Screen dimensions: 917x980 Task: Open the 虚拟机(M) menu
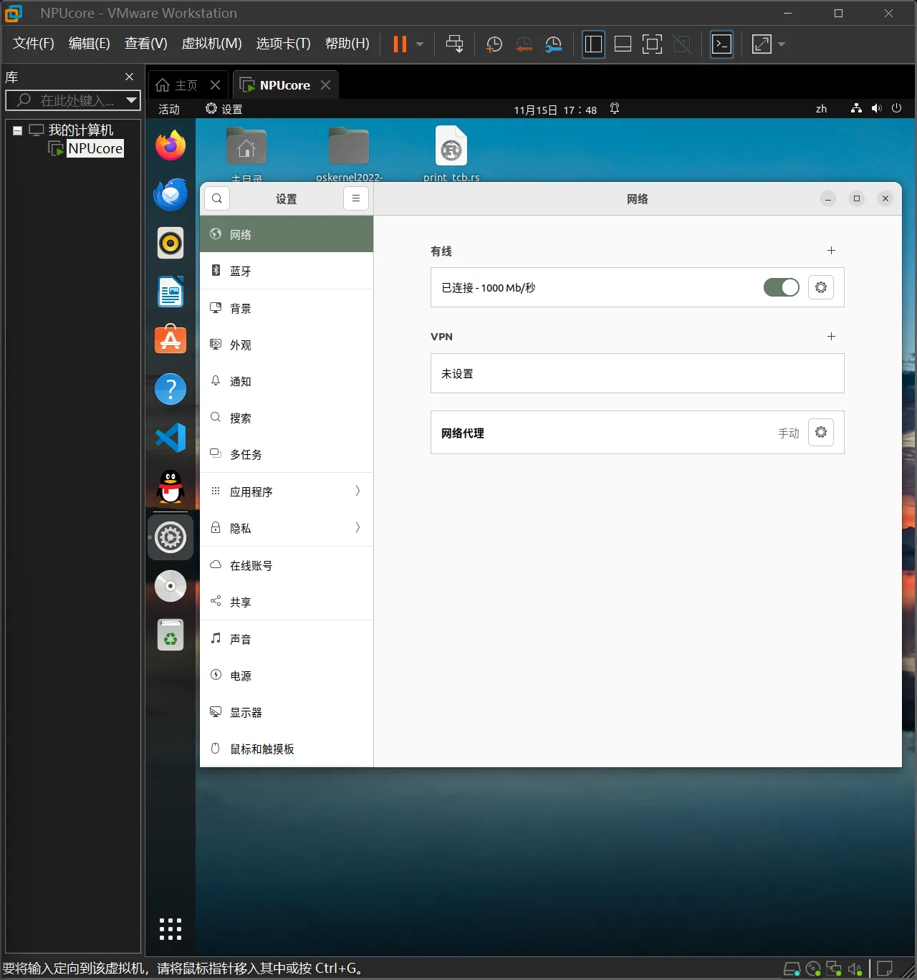pyautogui.click(x=211, y=44)
